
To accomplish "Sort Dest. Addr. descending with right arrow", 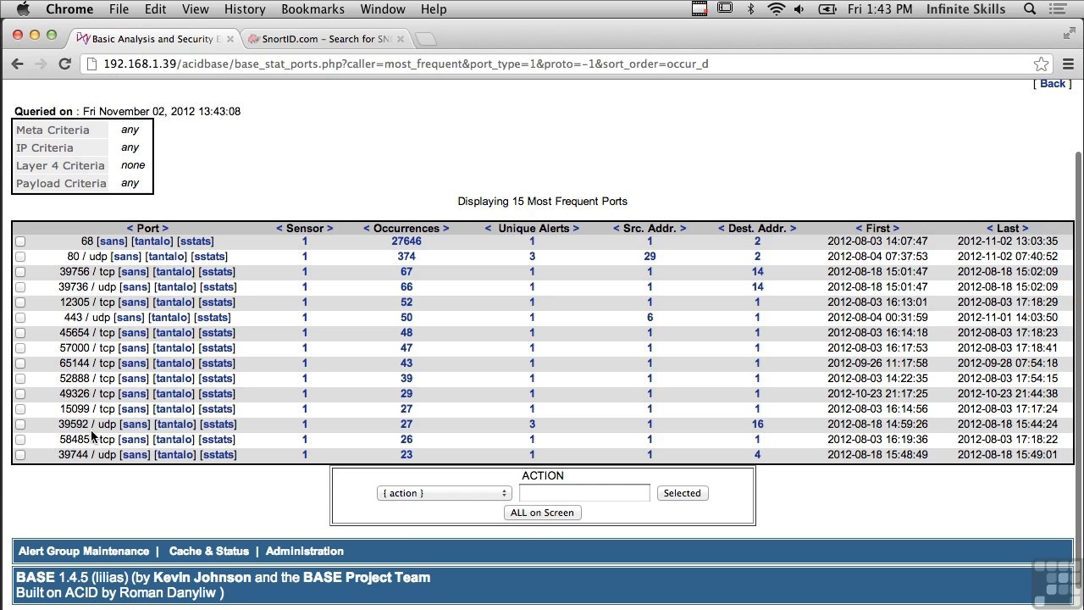I will [793, 229].
